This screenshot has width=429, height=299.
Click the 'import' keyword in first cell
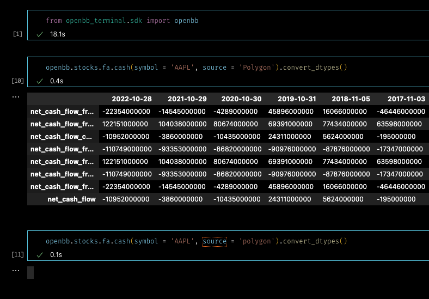point(158,21)
